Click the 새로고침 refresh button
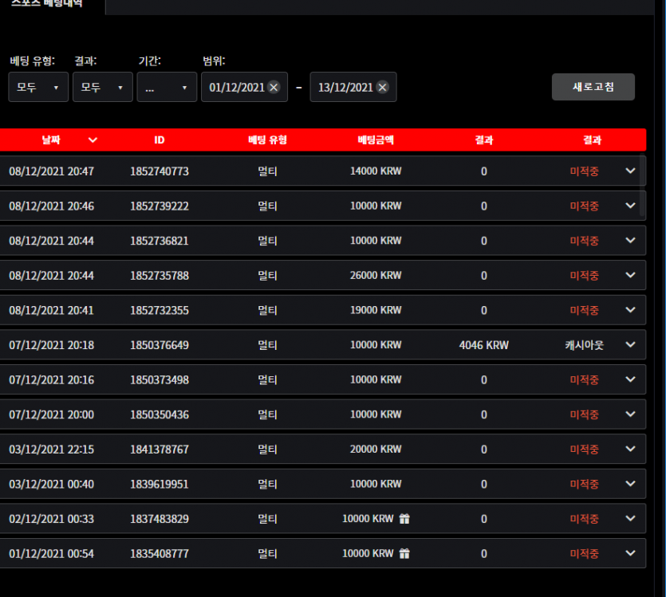Image resolution: width=666 pixels, height=597 pixels. [x=593, y=87]
